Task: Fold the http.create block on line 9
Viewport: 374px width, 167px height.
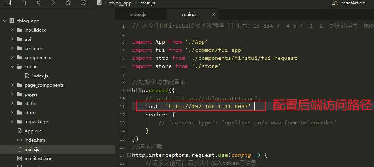Action: [128, 91]
